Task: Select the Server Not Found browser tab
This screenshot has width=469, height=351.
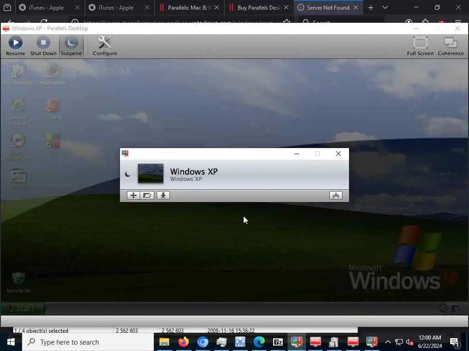Action: (x=328, y=7)
